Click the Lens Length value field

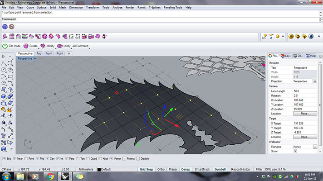click(x=305, y=91)
